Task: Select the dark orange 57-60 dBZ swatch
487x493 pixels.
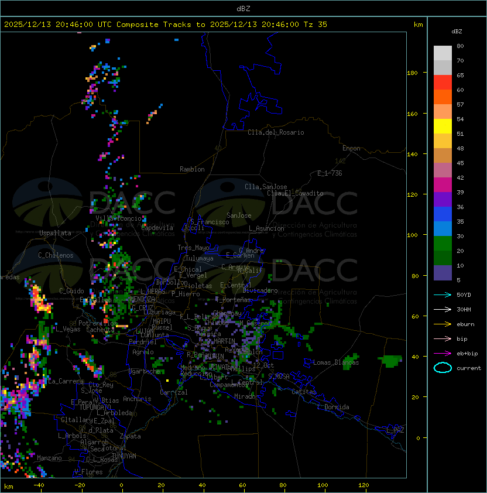Action: [x=443, y=97]
